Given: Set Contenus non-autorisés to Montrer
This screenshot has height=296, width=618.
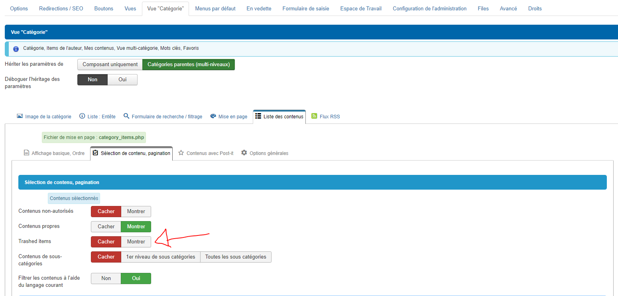Looking at the screenshot, I should [136, 212].
